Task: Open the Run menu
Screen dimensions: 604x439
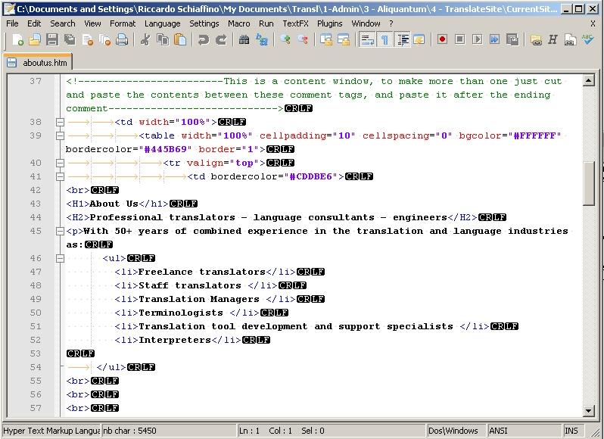Action: point(266,23)
